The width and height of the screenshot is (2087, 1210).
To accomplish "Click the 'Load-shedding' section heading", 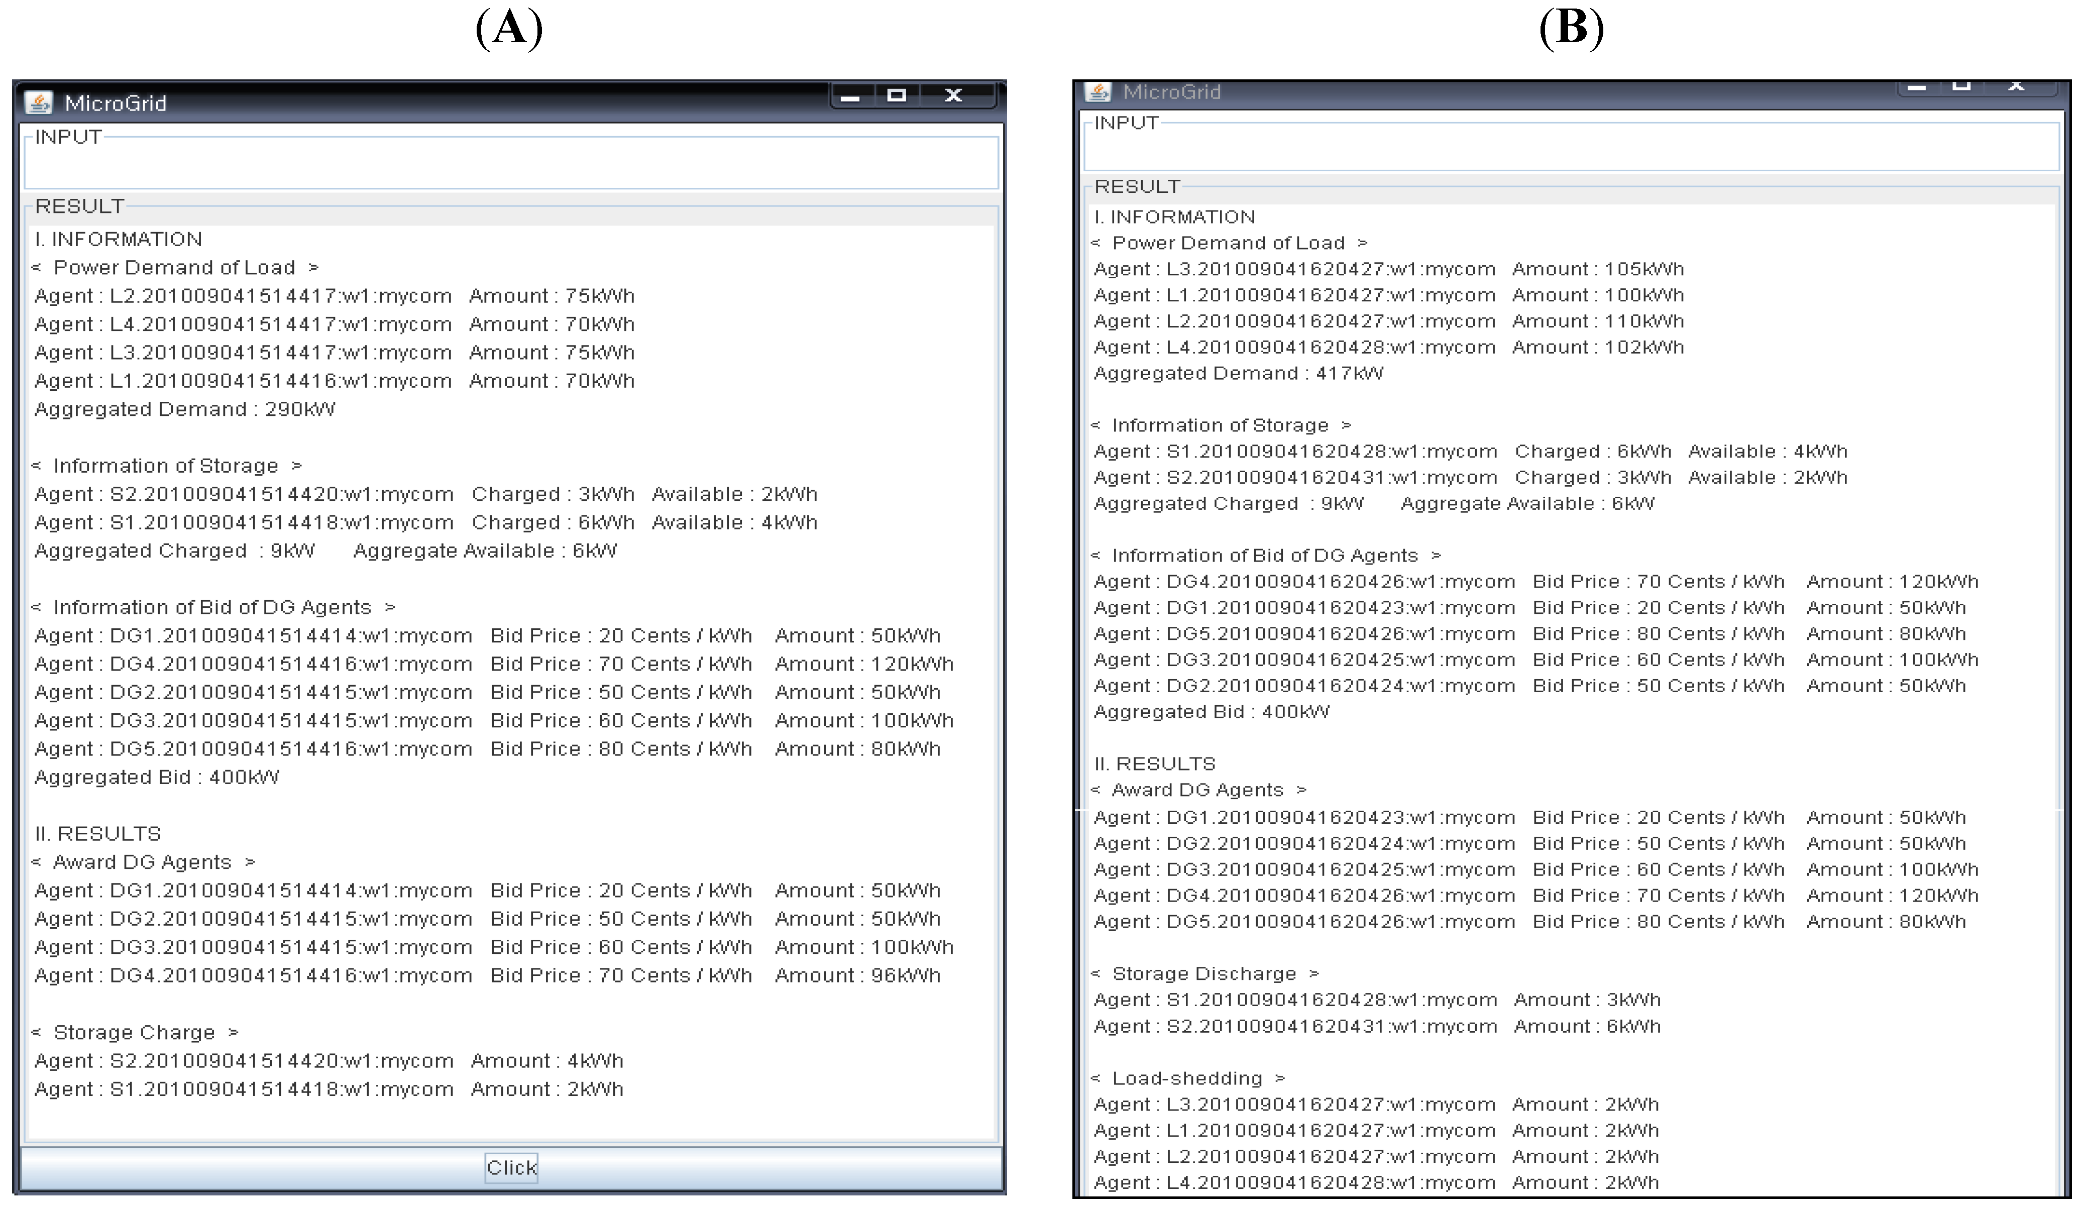I will tap(1187, 1078).
